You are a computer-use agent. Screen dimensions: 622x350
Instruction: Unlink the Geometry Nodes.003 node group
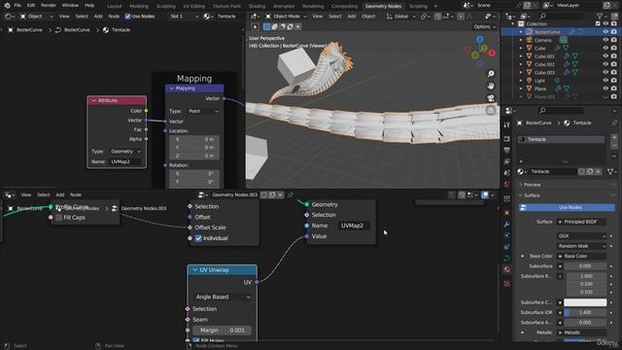pos(281,194)
